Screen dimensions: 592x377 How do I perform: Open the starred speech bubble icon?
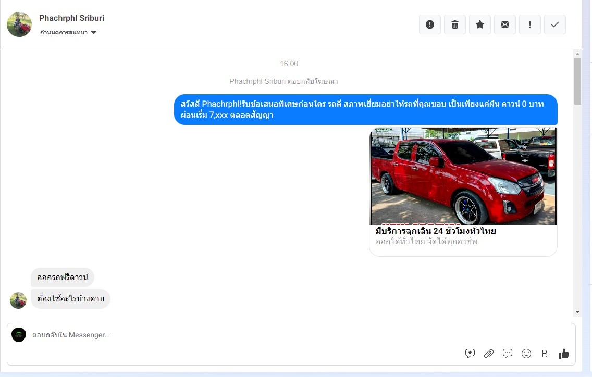click(470, 354)
